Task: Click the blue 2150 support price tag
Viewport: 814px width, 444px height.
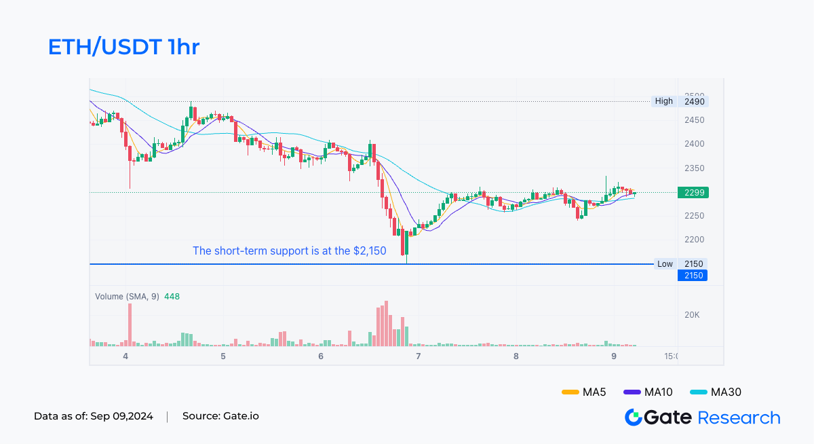Action: click(x=692, y=276)
